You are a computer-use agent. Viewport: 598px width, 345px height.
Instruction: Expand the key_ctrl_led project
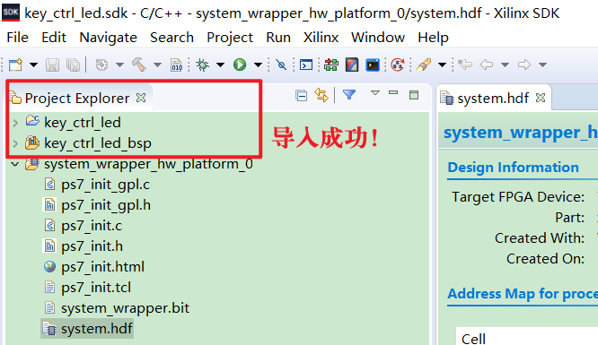(15, 123)
